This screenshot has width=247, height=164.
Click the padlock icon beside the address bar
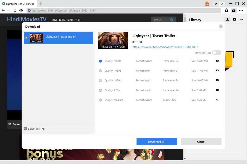tap(226, 10)
